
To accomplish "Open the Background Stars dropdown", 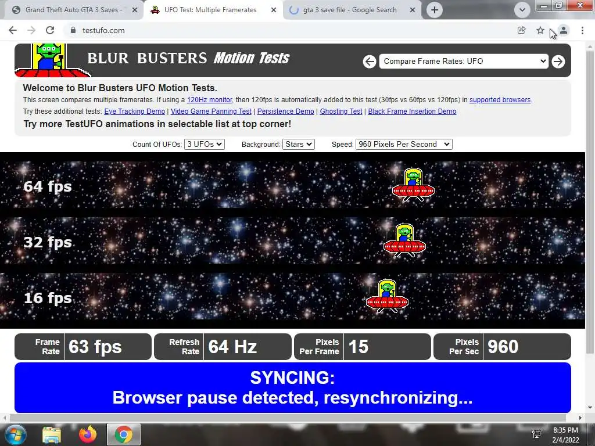I will click(x=299, y=145).
